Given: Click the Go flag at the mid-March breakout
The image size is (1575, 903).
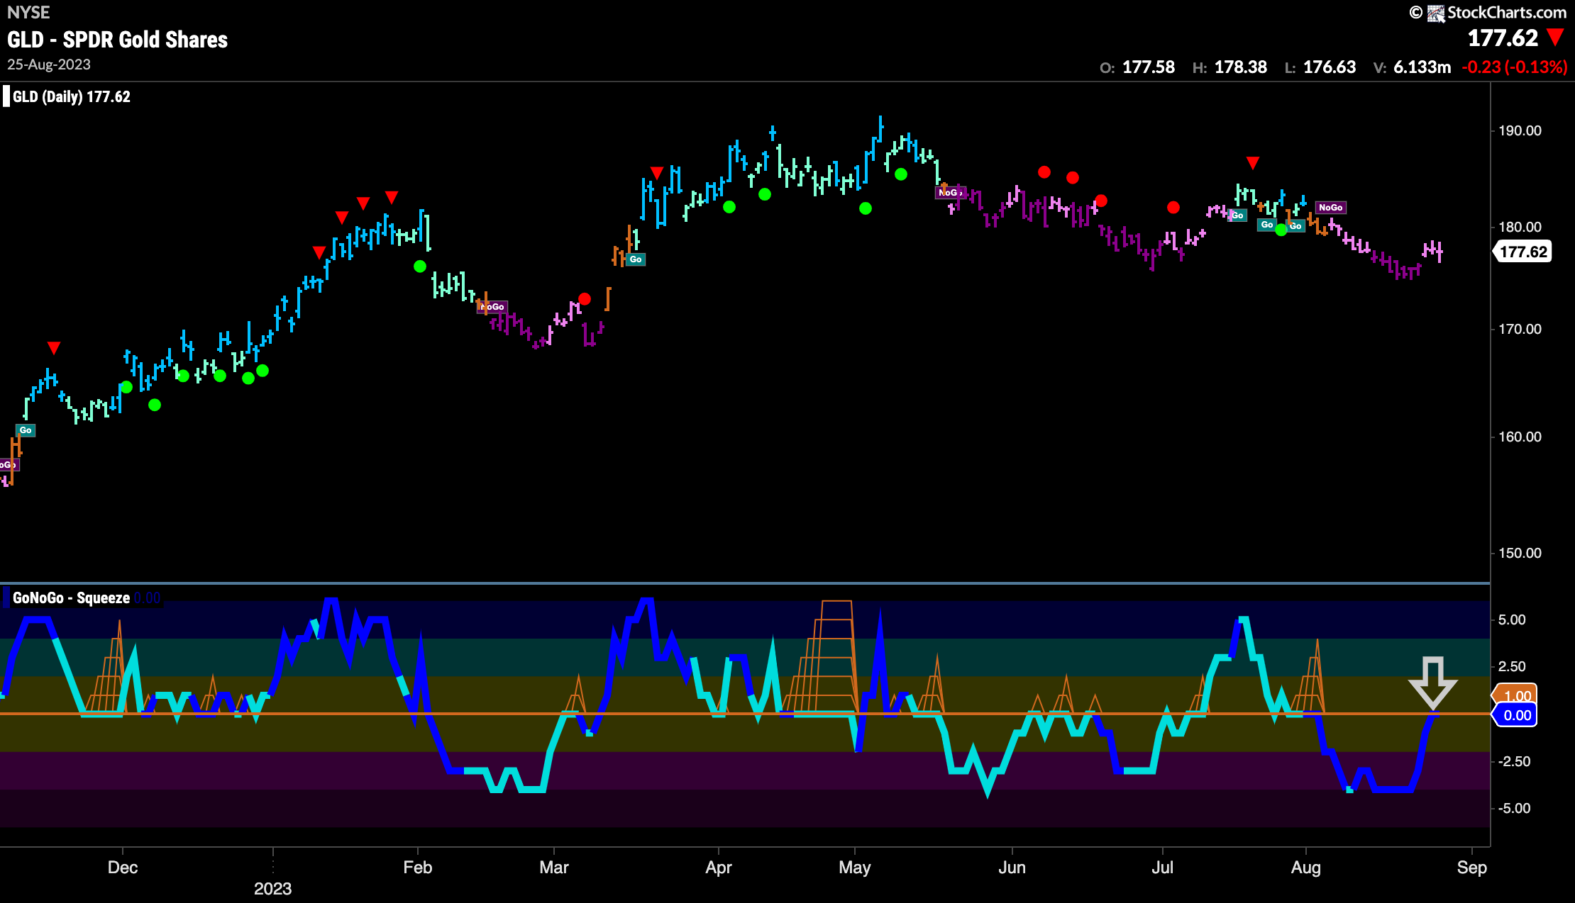Looking at the screenshot, I should [x=636, y=259].
